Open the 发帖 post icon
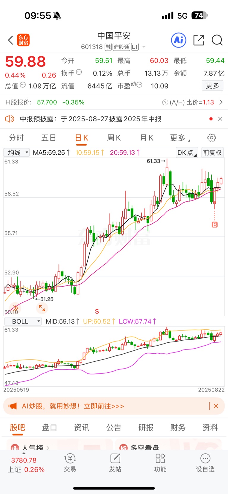This screenshot has width=228, height=494. point(115,463)
